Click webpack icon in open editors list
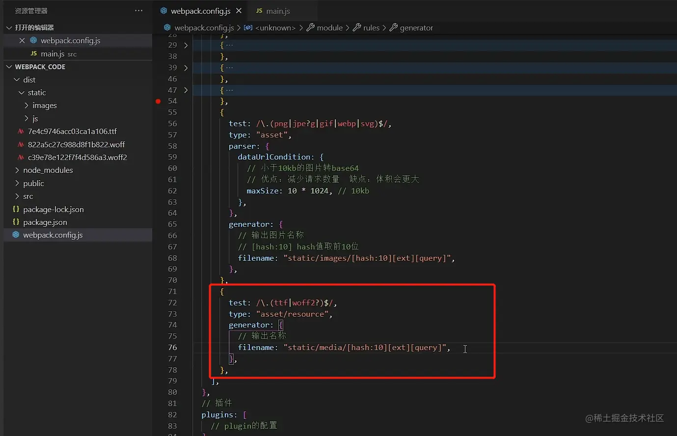Screen dimensions: 677x436 (x=33, y=40)
